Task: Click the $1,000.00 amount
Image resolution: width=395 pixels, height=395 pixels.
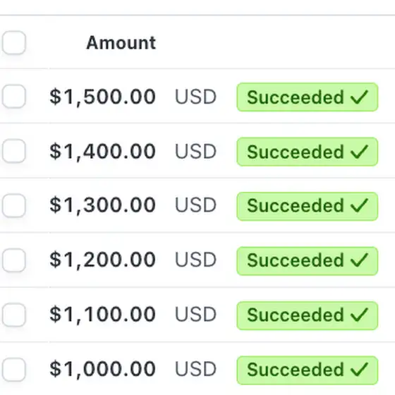Action: pos(102,369)
